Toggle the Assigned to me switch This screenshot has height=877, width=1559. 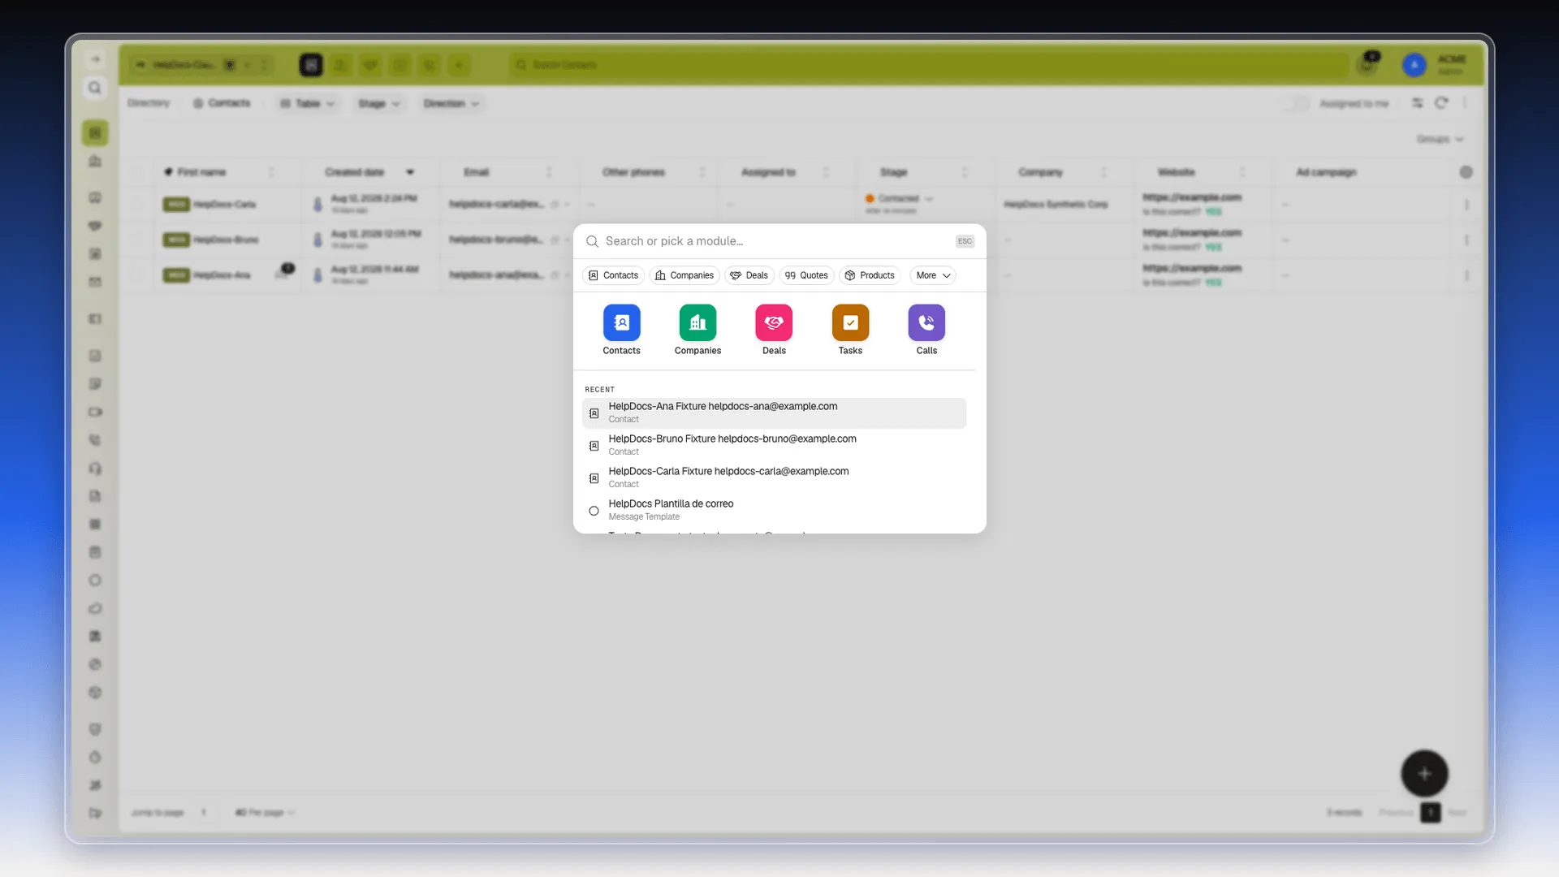point(1294,103)
